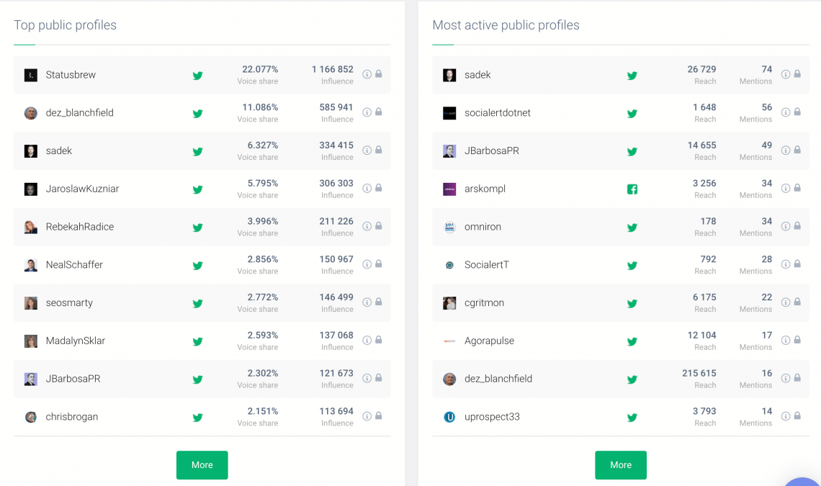821x486 pixels.
Task: Click the lock icon in sadek's most active row
Action: tap(797, 74)
